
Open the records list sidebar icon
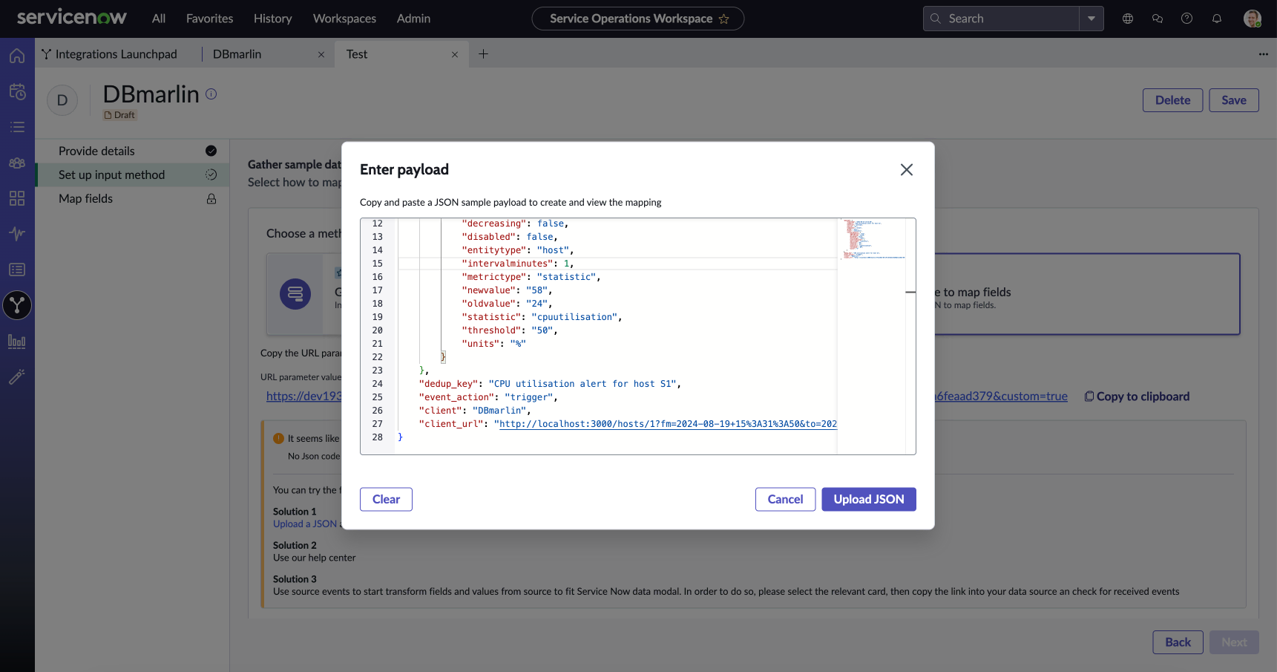click(17, 270)
